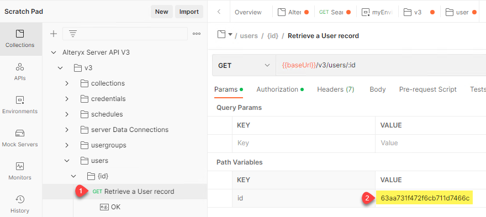Click the collections folder icon
Image resolution: width=486 pixels, height=217 pixels.
click(x=84, y=83)
